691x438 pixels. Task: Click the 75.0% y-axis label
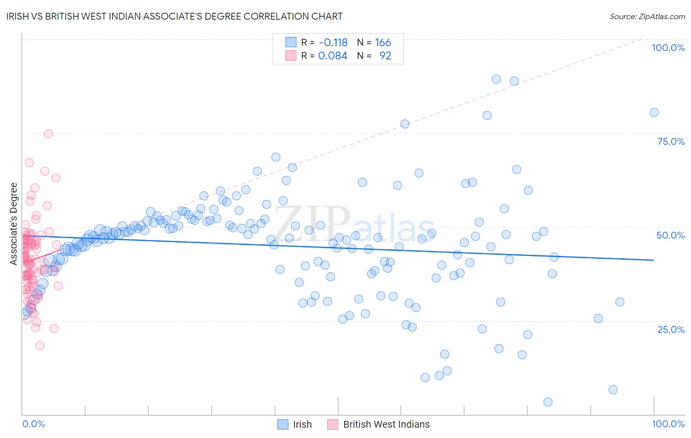[x=671, y=141]
